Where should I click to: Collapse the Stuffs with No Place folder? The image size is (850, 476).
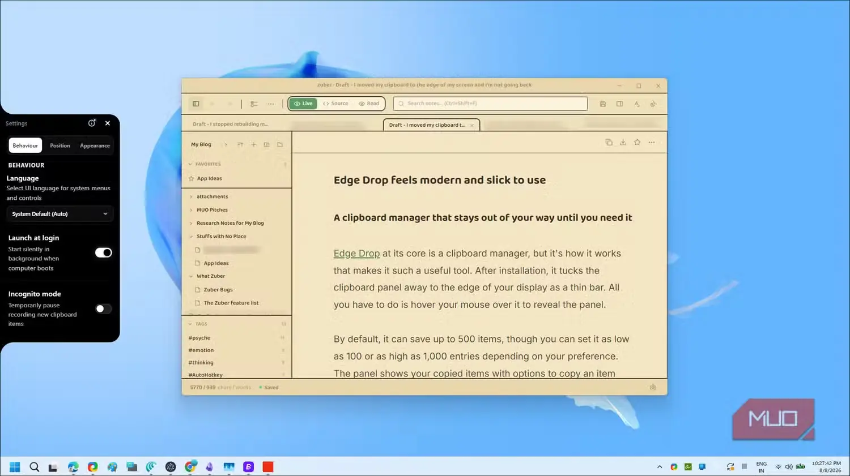click(191, 237)
